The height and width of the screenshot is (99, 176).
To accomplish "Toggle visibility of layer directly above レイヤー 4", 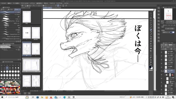I will pyautogui.click(x=162, y=67).
